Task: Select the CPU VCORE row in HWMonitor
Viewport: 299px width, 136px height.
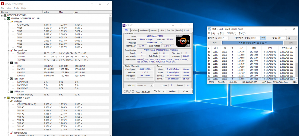Action: pos(54,25)
